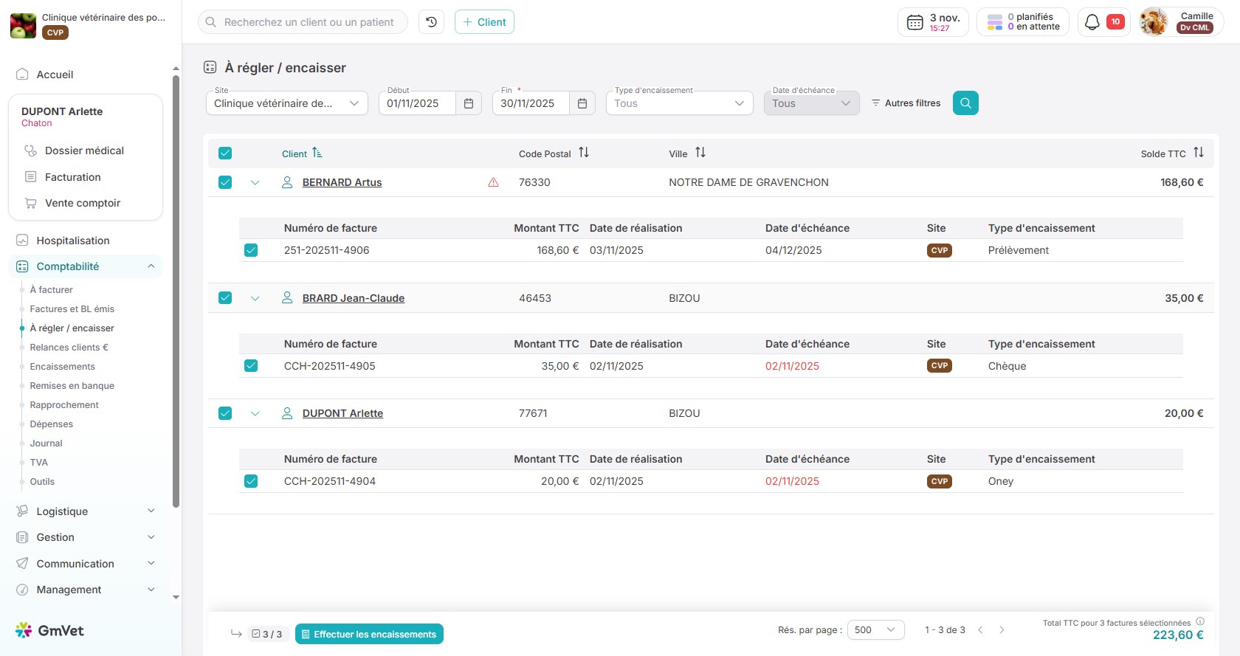Click Effectuer les encaissements button
Image resolution: width=1240 pixels, height=656 pixels.
coord(369,634)
